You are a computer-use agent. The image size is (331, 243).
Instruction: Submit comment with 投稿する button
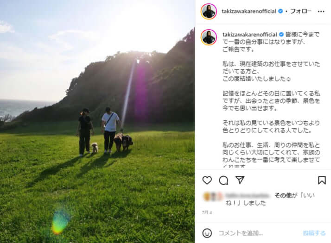coord(314,233)
